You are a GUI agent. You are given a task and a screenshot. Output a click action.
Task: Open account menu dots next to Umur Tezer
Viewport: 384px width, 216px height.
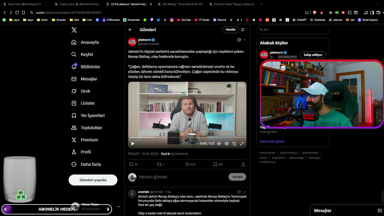(x=118, y=207)
